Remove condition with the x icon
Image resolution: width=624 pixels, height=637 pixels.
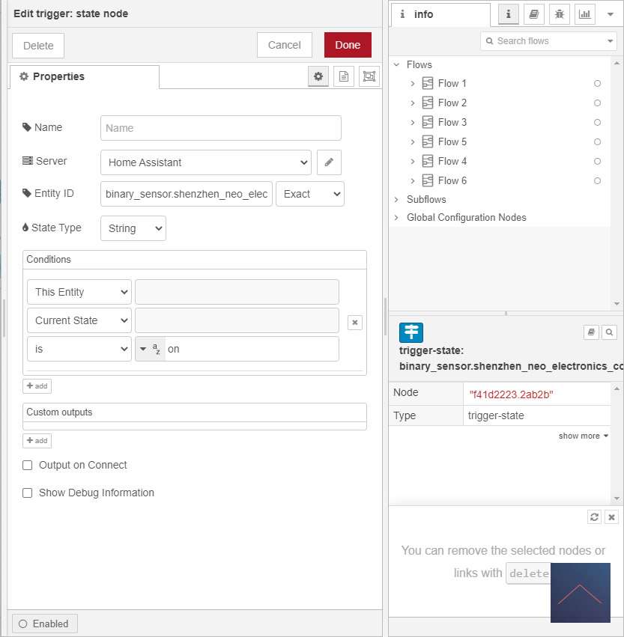coord(355,322)
